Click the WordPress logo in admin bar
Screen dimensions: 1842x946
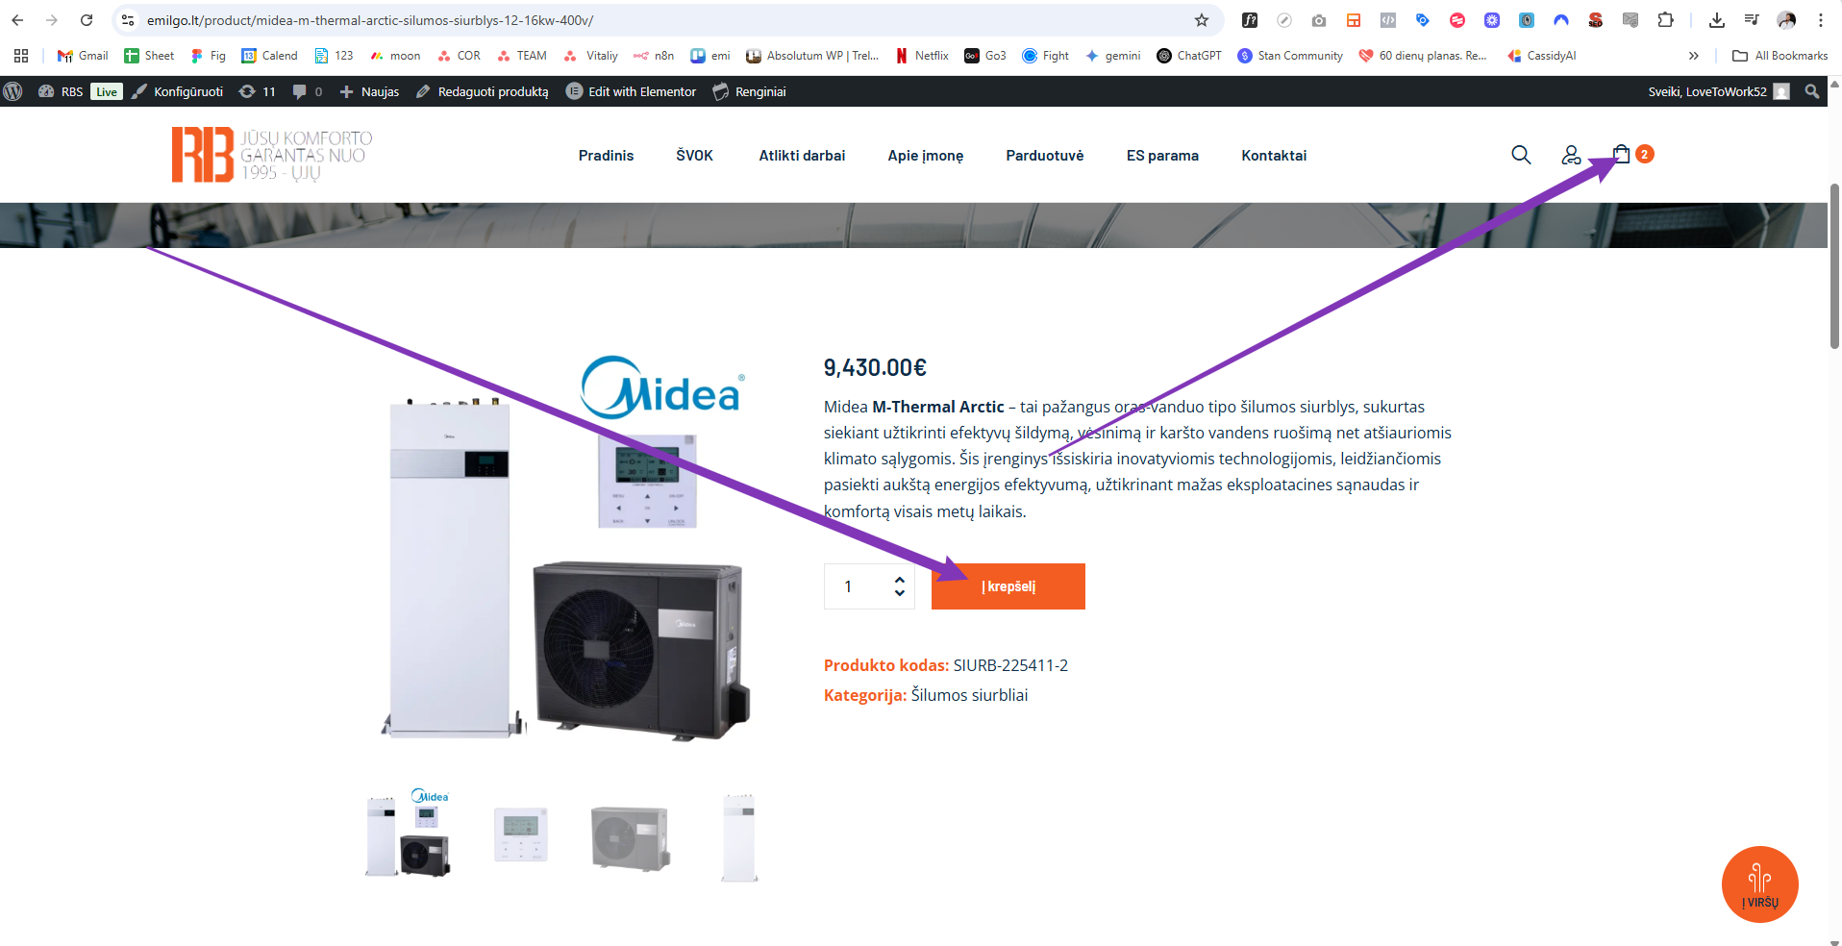pyautogui.click(x=13, y=91)
